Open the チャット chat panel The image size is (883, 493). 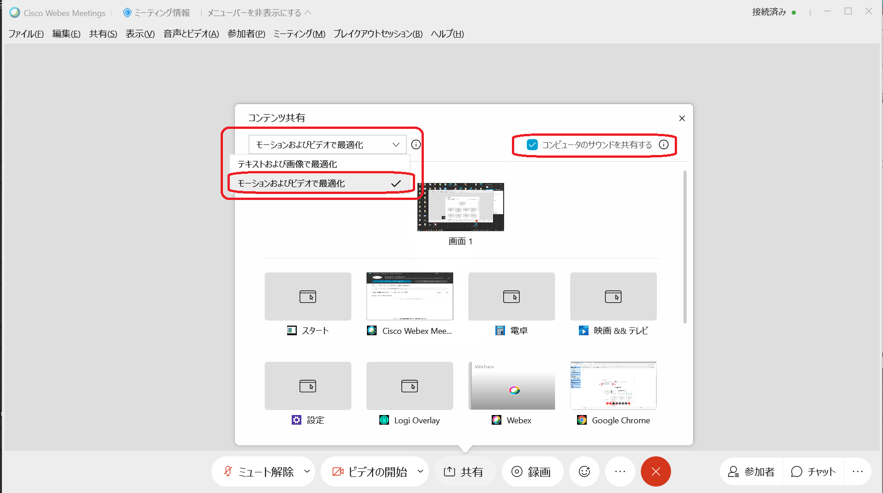(x=813, y=471)
